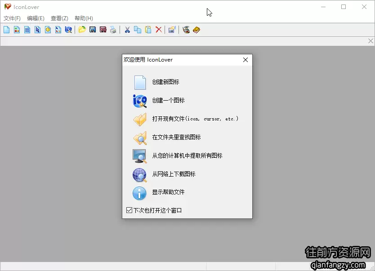Click the open folder toolbar icon
The height and width of the screenshot is (271, 375).
point(82,30)
